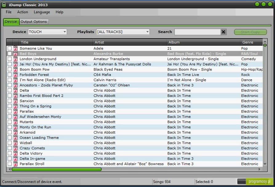Click the music icon beside Delta
Image resolution: width=275 pixels, height=187 pixels.
coord(16,90)
